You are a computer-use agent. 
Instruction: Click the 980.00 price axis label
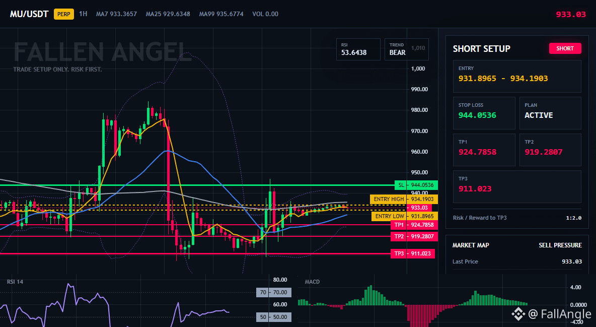tap(419, 110)
